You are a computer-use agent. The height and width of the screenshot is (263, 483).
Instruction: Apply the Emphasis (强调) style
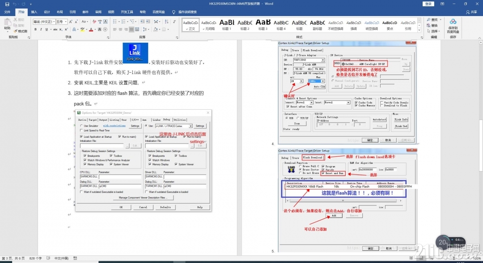pos(354,25)
